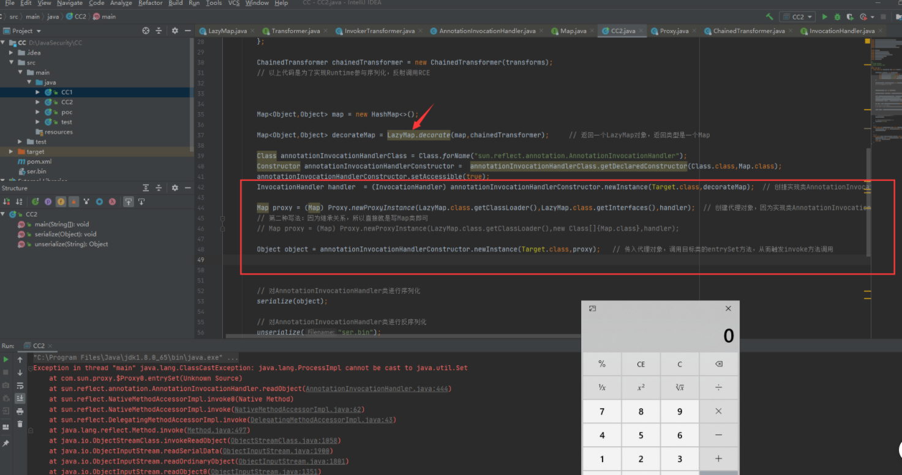Image resolution: width=902 pixels, height=475 pixels.
Task: Collapse the main folder in the project tree
Action: [21, 72]
